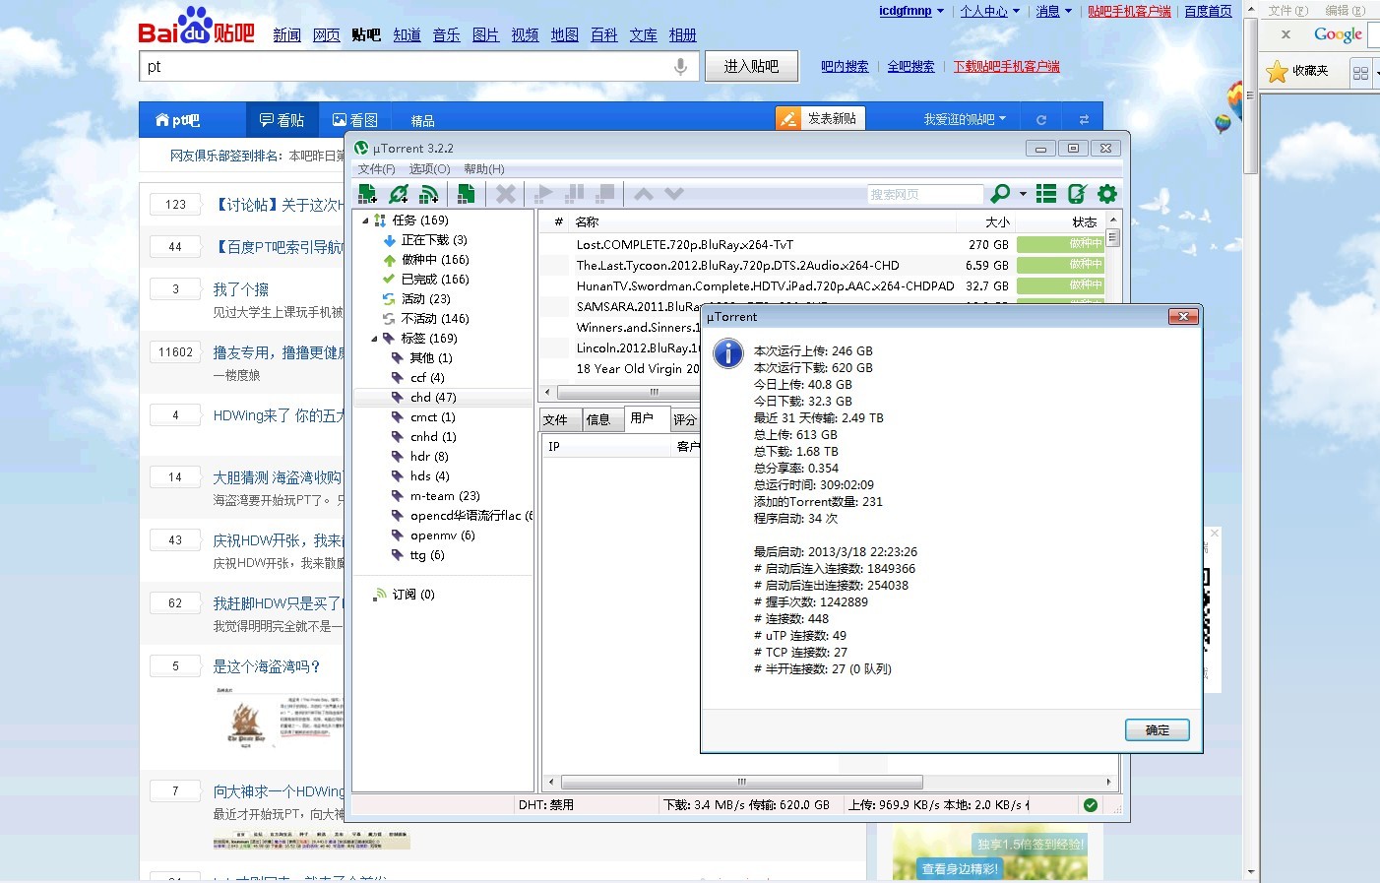The image size is (1380, 883).
Task: Open the search engine dropdown arrow
Action: (x=1023, y=194)
